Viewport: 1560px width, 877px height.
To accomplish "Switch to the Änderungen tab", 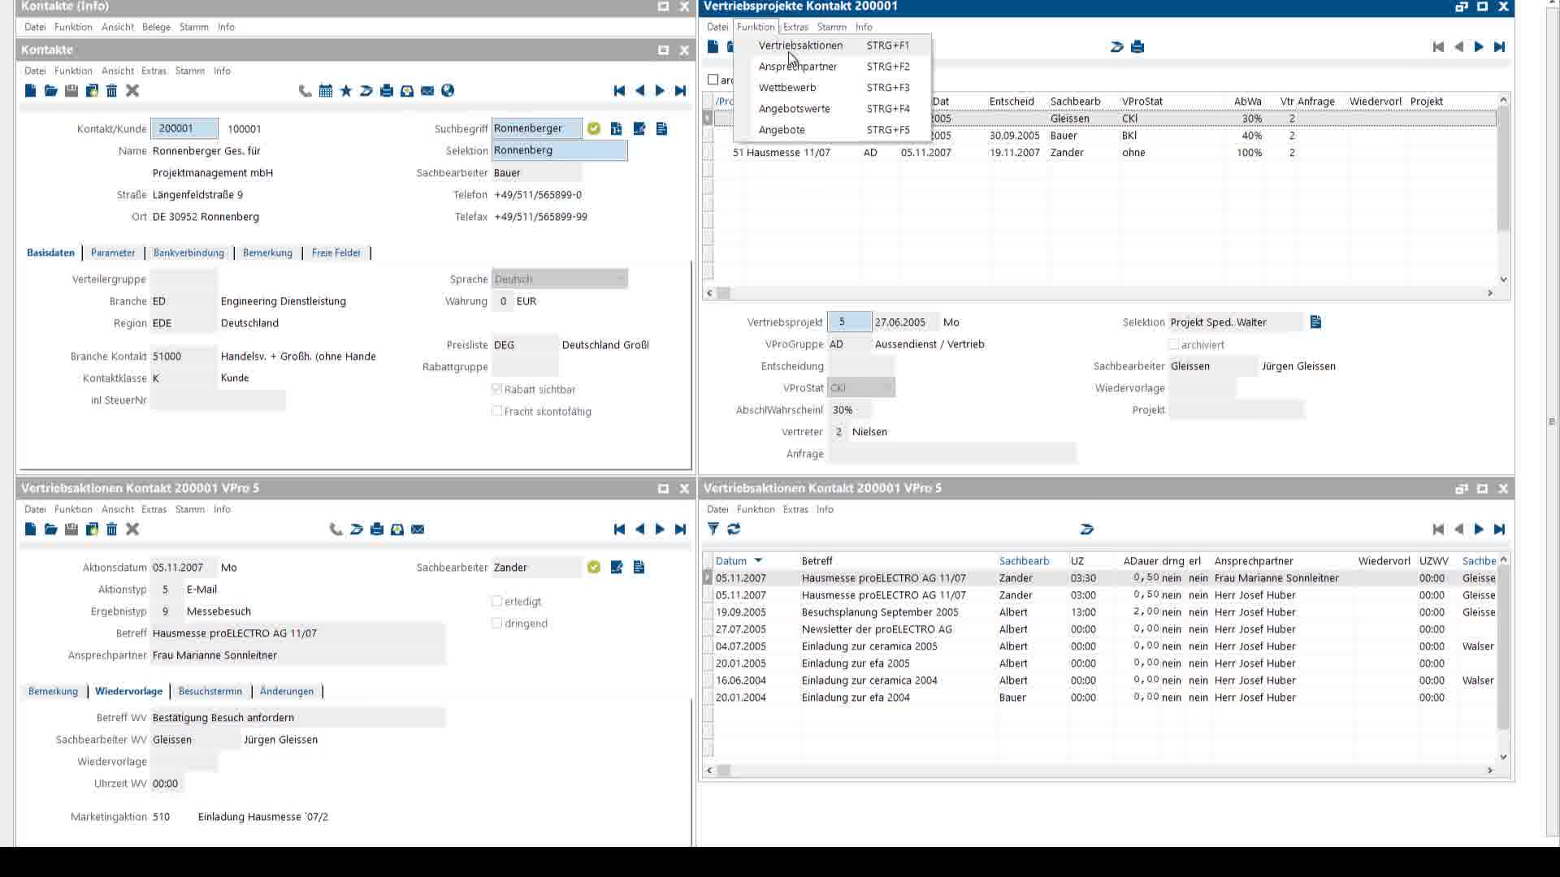I will click(x=286, y=691).
